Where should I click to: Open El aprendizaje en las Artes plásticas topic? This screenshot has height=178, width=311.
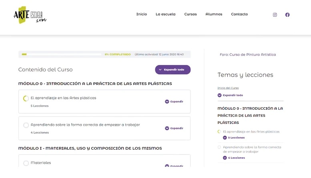pos(63,98)
